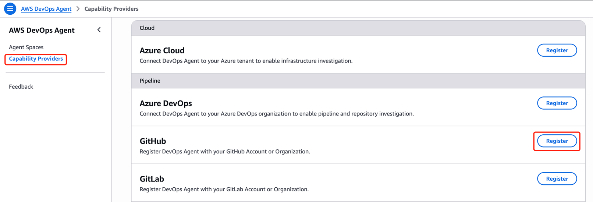Screen dimensions: 593x202
Task: Open the Feedback sidebar link
Action: [21, 86]
